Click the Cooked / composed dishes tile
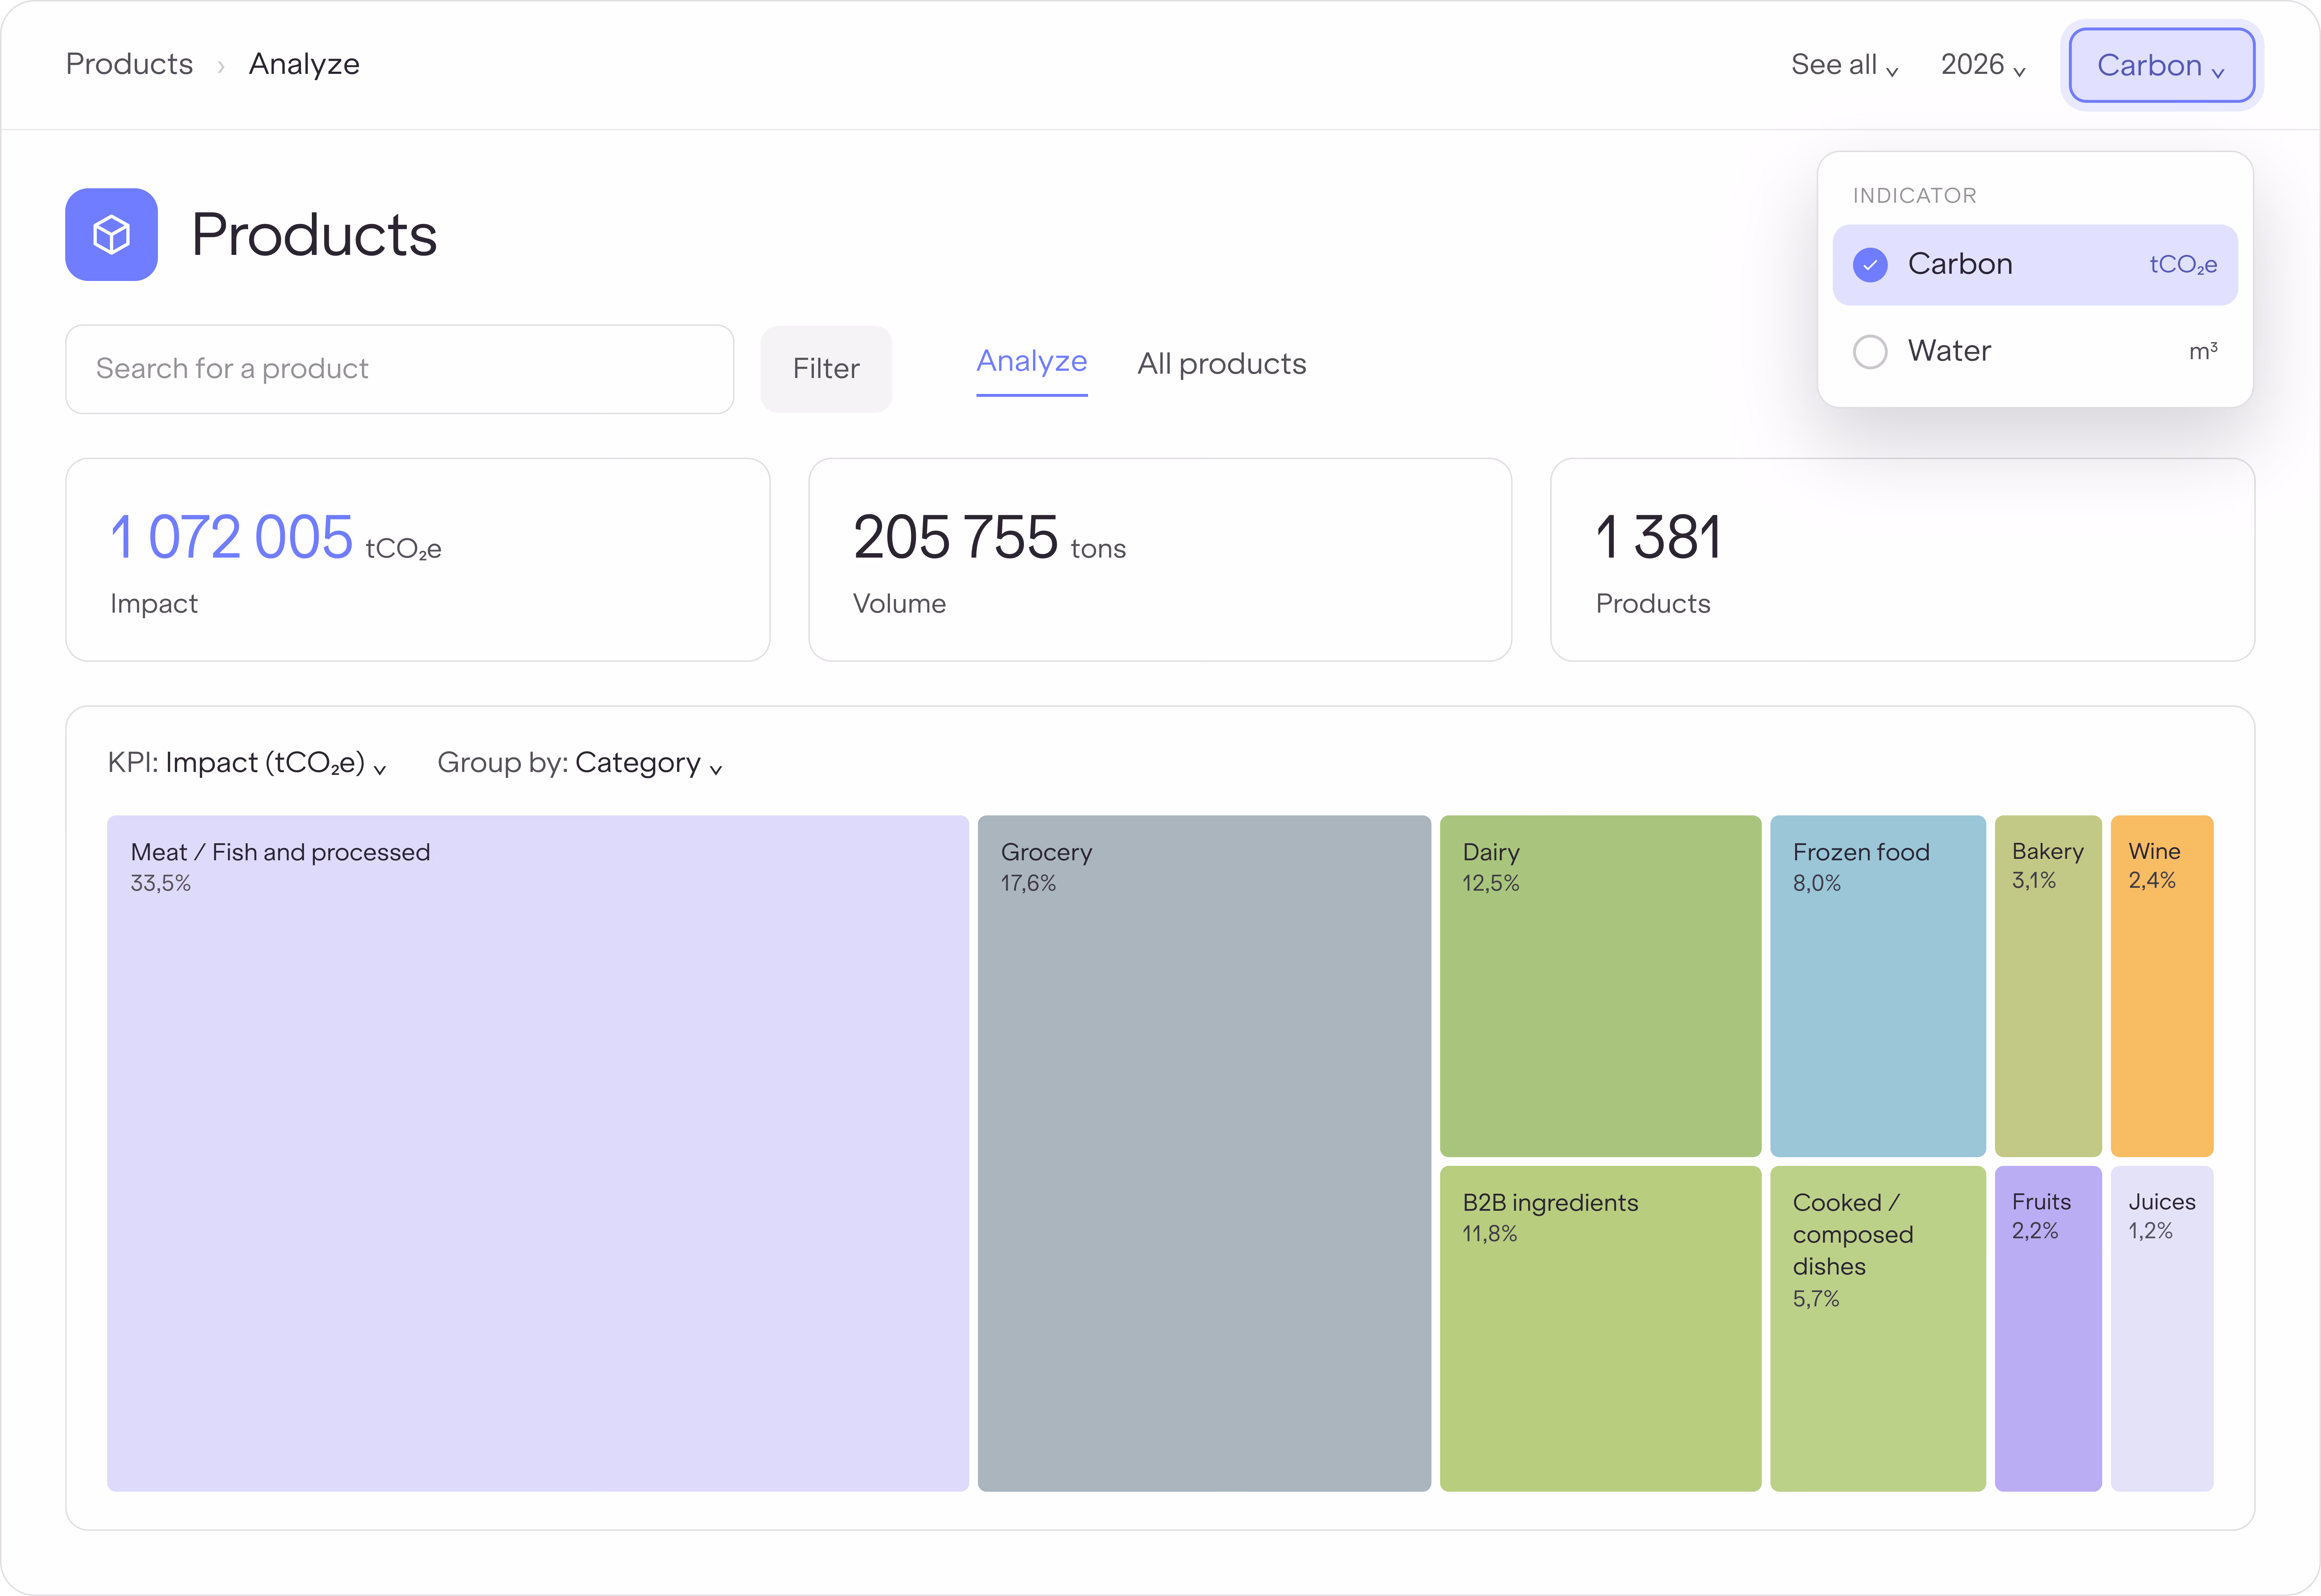The image size is (2321, 1596). click(x=1878, y=1329)
